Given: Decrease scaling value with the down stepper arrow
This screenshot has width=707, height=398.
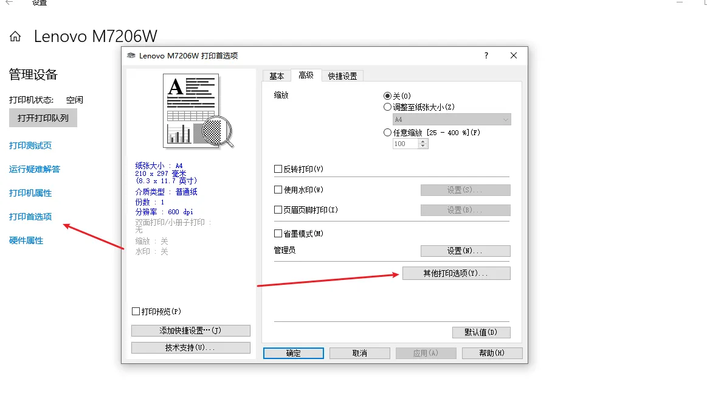Looking at the screenshot, I should 422,146.
